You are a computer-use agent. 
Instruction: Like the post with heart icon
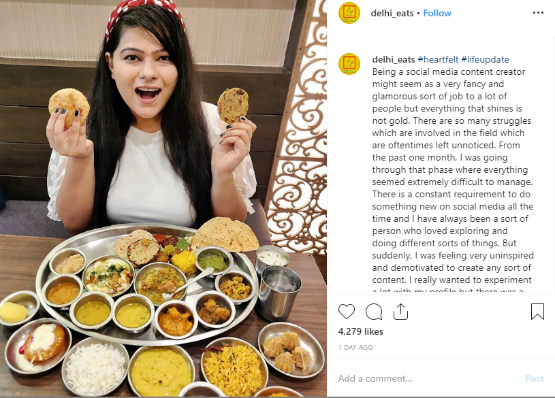(x=346, y=312)
